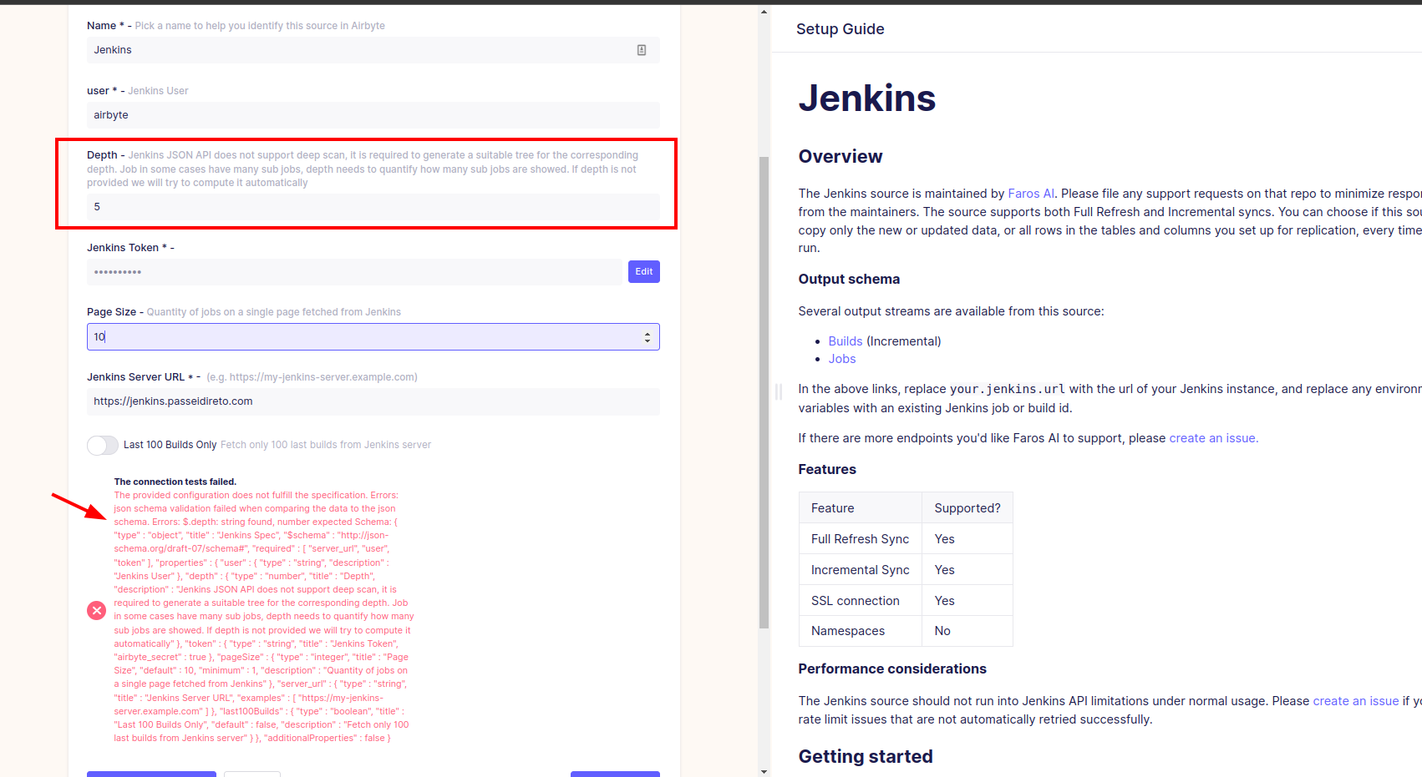Click the autofill user badge icon in Name field
The width and height of the screenshot is (1422, 777).
point(642,50)
